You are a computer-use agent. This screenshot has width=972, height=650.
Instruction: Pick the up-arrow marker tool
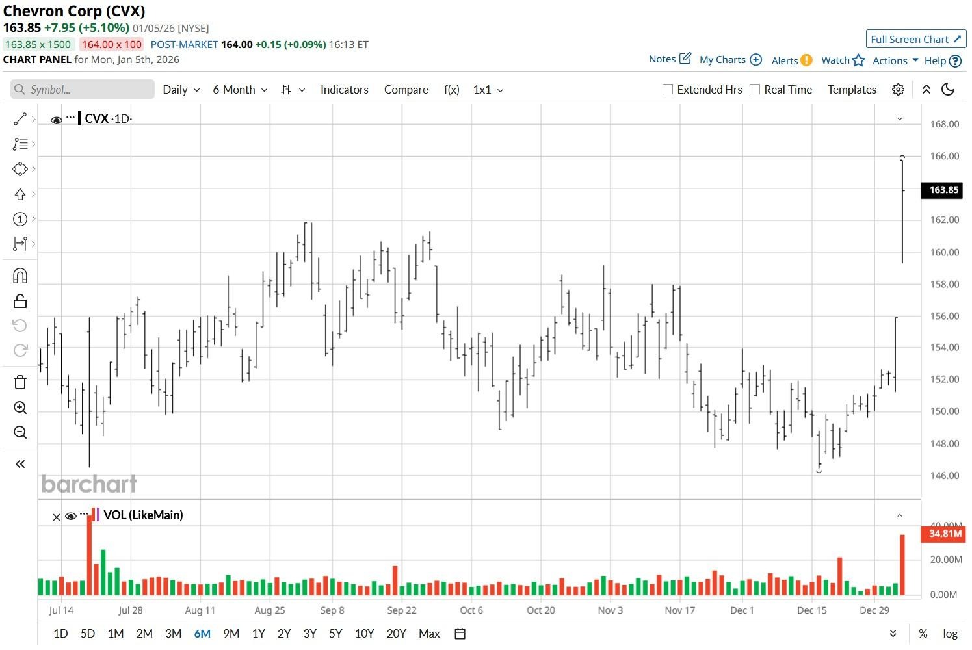(20, 194)
